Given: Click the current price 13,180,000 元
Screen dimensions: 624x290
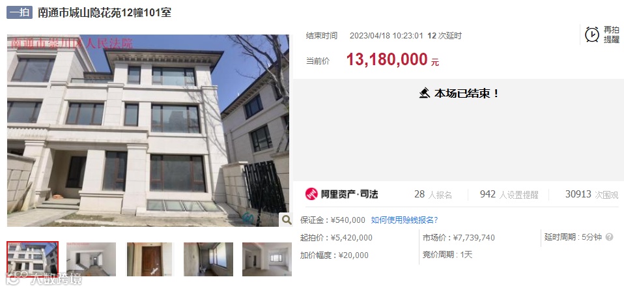Looking at the screenshot, I should pyautogui.click(x=393, y=60).
